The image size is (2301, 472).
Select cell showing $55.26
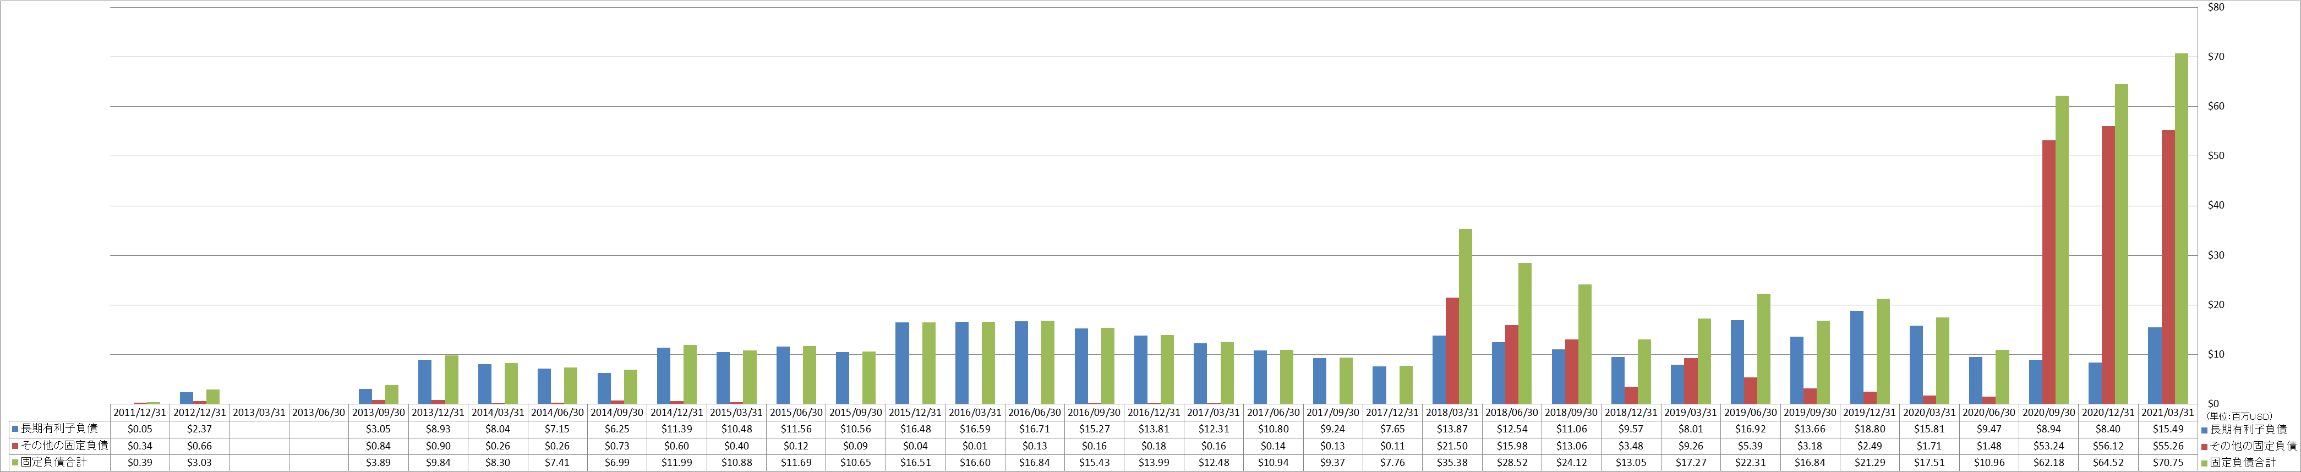(2169, 446)
